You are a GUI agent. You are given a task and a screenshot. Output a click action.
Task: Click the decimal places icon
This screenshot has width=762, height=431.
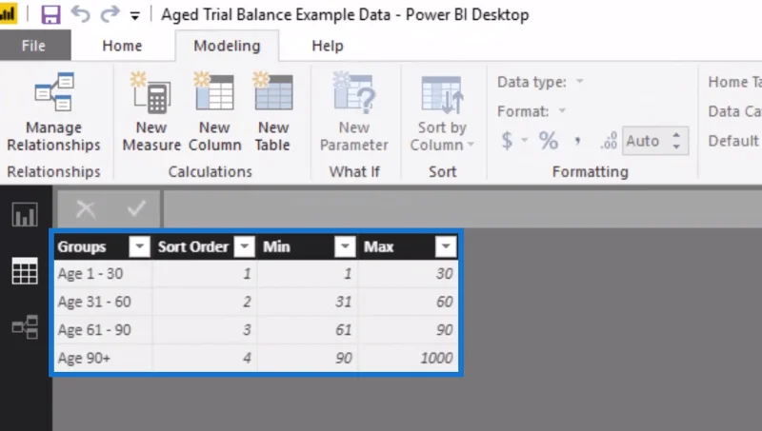coord(609,141)
